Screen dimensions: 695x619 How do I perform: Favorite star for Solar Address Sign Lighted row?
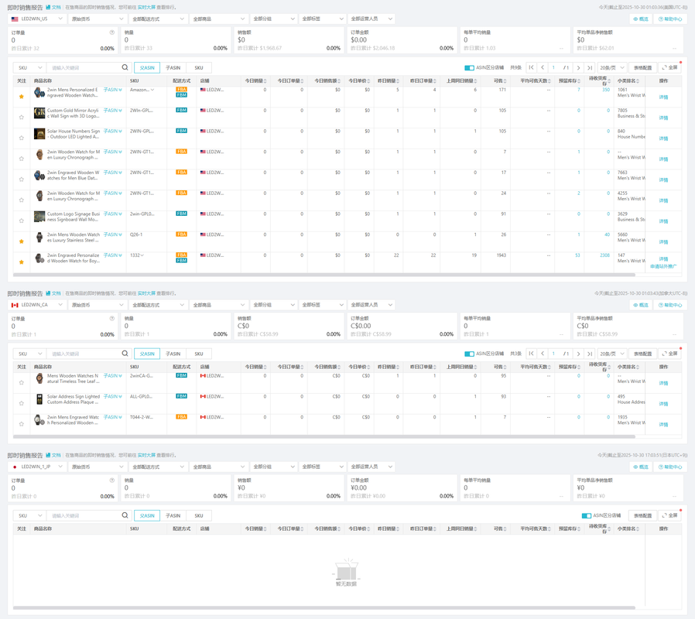[x=21, y=403]
